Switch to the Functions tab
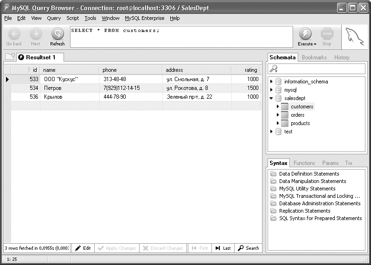Viewport: 371px width, 265px height. click(304, 163)
